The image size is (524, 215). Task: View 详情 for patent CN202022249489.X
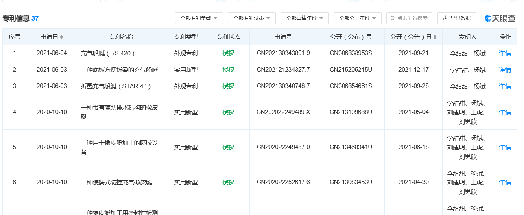[505, 112]
